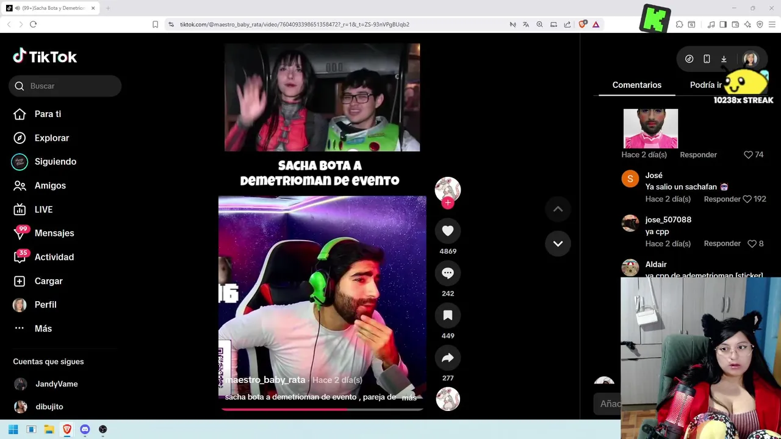The image size is (781, 439).
Task: Open Discord from the taskbar
Action: pyautogui.click(x=85, y=429)
